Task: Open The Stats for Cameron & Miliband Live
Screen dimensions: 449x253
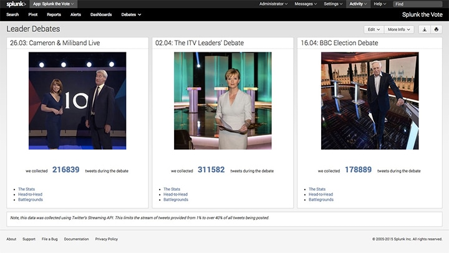Action: tap(26, 189)
